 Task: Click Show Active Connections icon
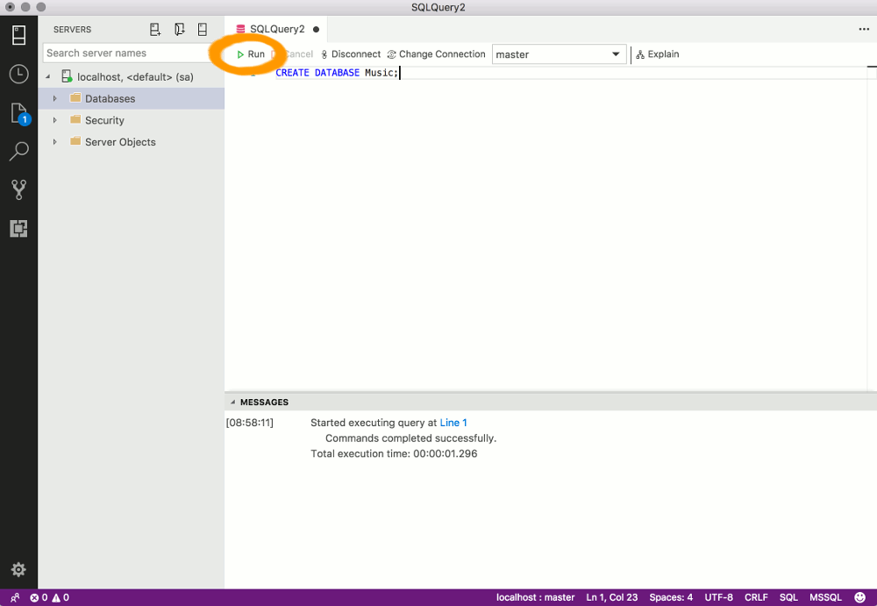pyautogui.click(x=203, y=29)
